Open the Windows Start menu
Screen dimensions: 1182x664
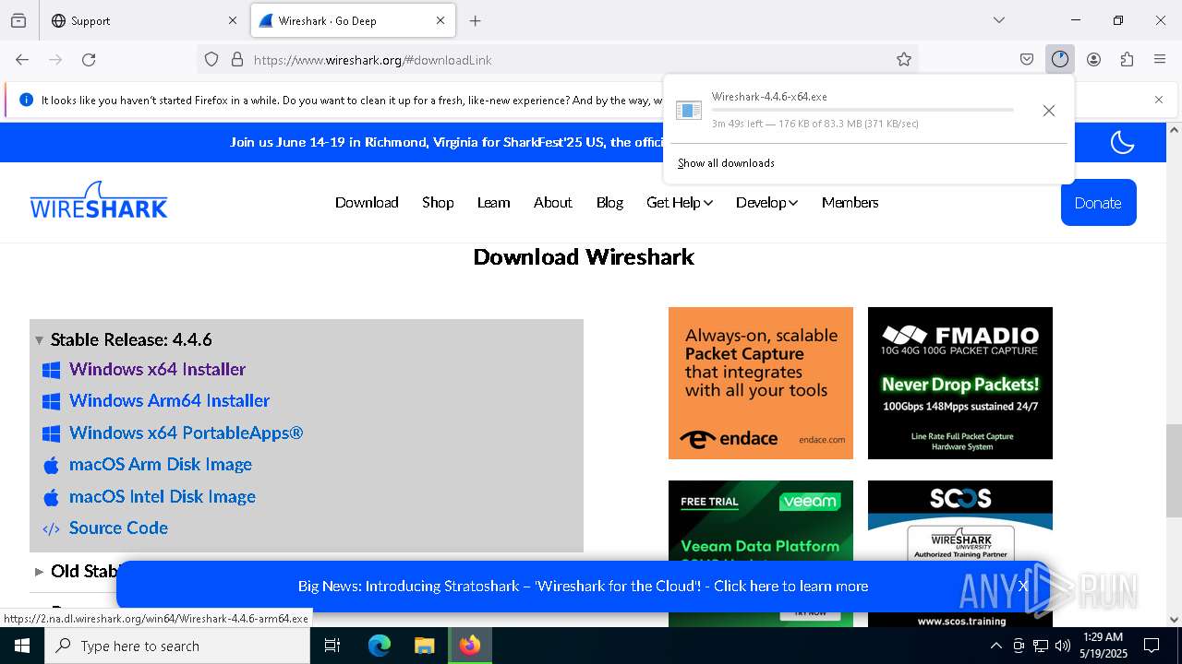(x=22, y=646)
